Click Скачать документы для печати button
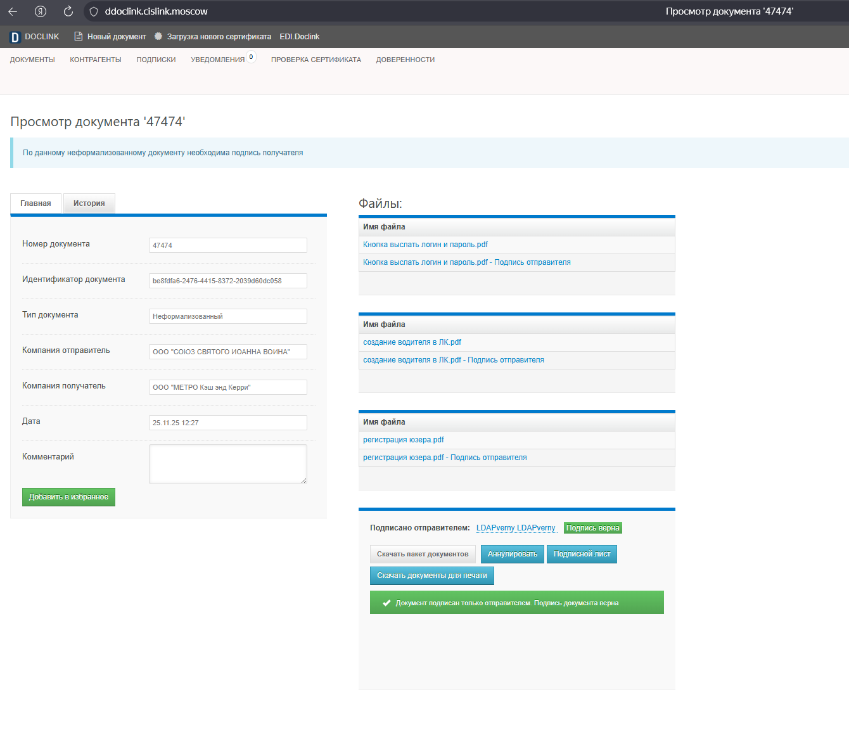The height and width of the screenshot is (744, 849). [432, 575]
